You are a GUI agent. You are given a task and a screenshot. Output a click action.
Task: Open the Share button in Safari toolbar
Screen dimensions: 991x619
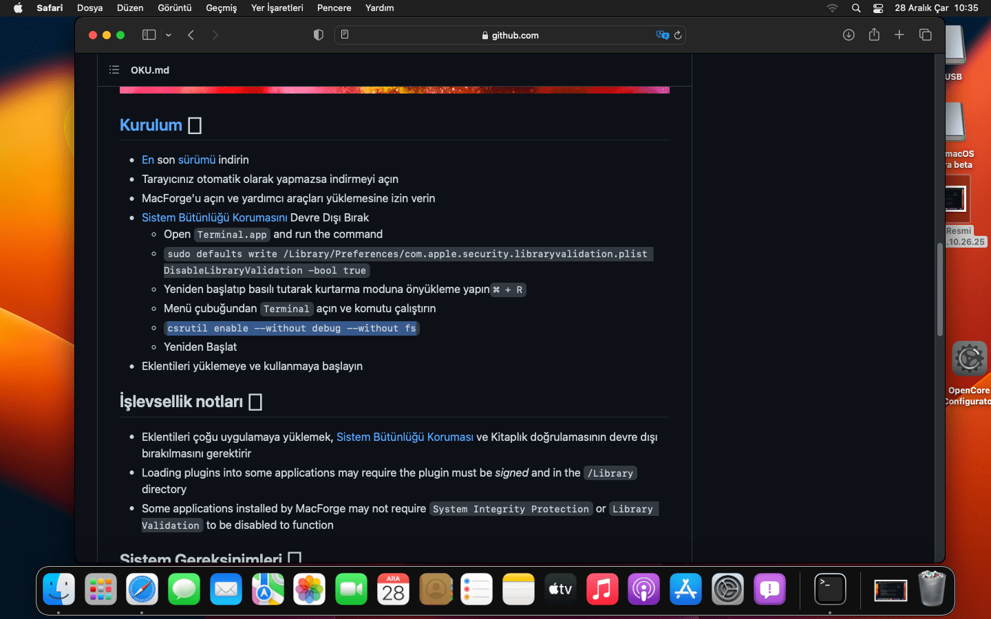click(874, 35)
